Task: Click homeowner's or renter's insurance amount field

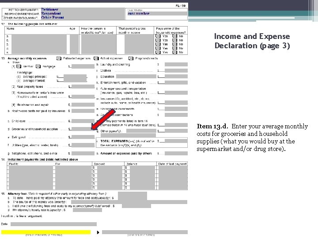Action: pyautogui.click(x=83, y=97)
